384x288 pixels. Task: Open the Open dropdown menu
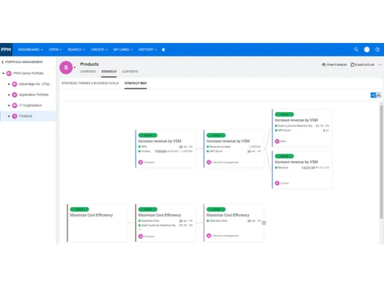[55, 50]
